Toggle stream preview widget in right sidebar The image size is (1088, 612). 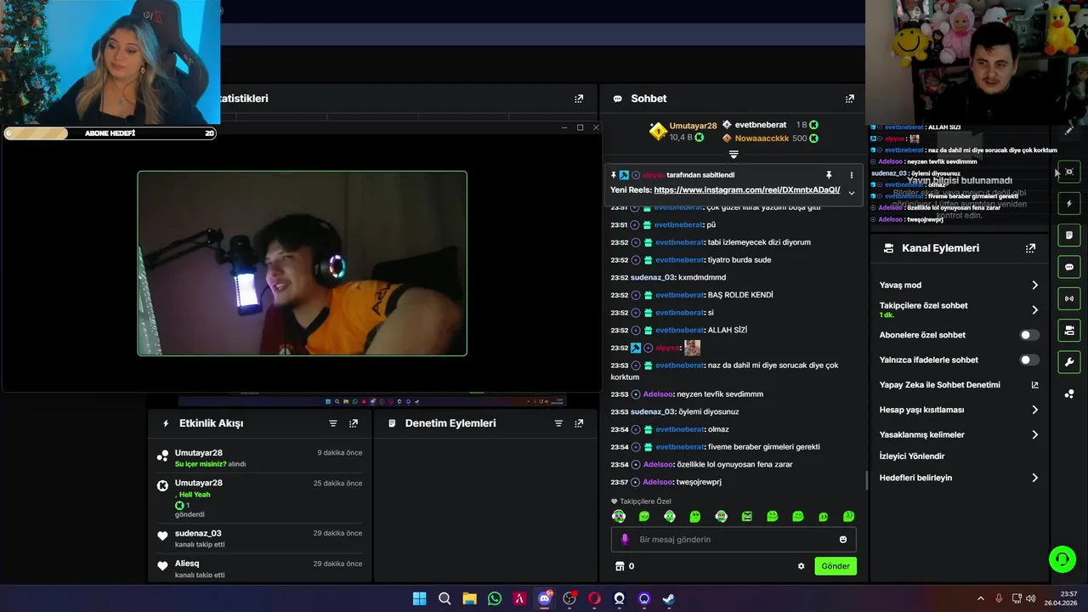(x=1069, y=172)
